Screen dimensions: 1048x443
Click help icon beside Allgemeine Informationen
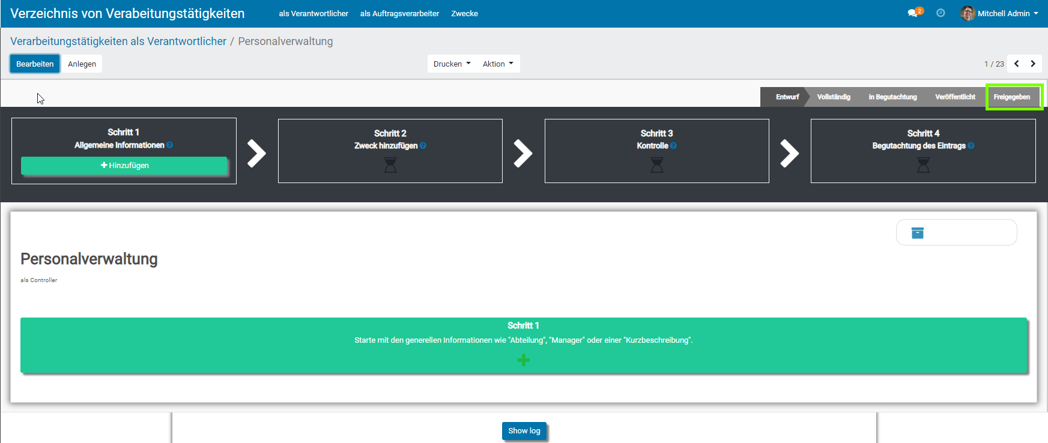pyautogui.click(x=170, y=145)
